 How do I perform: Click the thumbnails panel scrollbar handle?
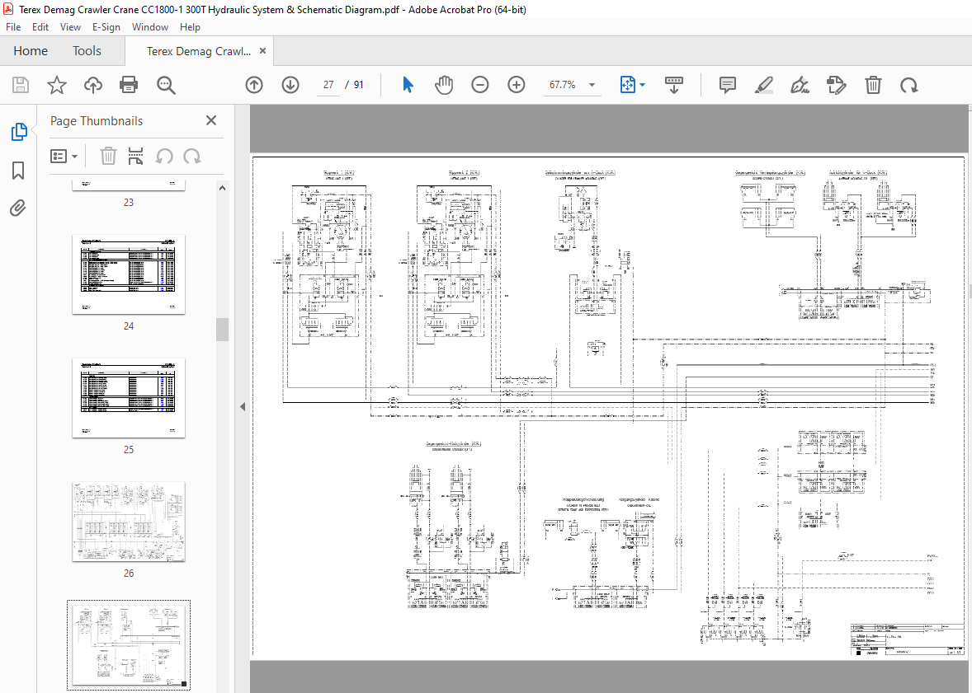click(223, 330)
